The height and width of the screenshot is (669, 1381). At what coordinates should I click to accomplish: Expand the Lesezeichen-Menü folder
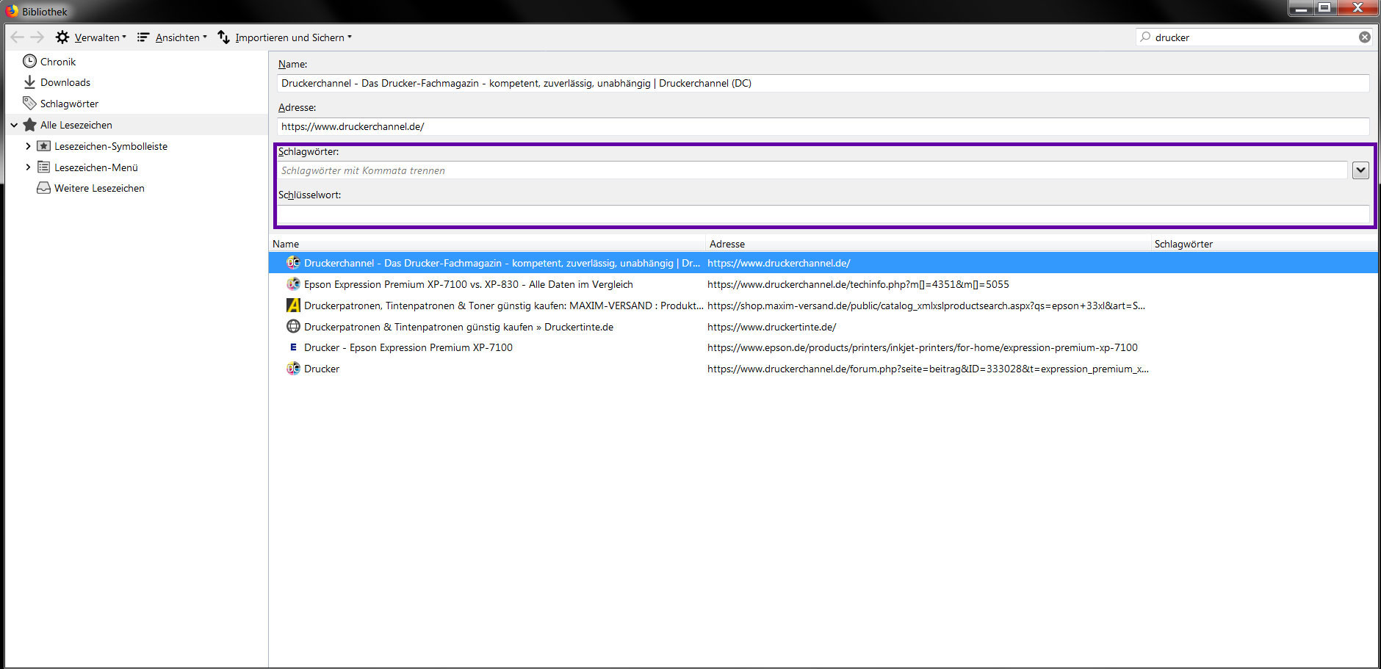click(28, 167)
